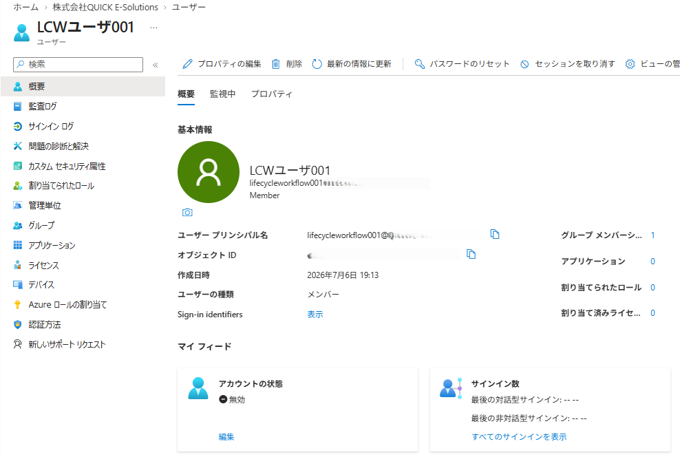Click パスワードのリセット key button
Viewport: 680px width, 457px height.
pyautogui.click(x=462, y=64)
